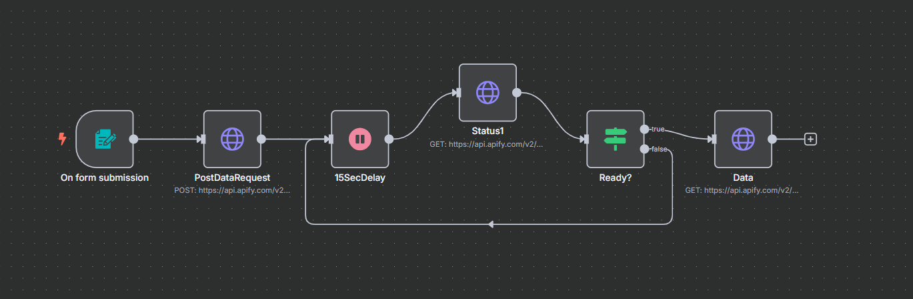This screenshot has width=913, height=299.
Task: Click the output connector of Data node
Action: click(772, 139)
